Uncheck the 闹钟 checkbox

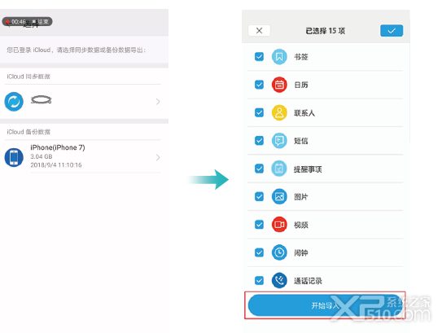(259, 252)
